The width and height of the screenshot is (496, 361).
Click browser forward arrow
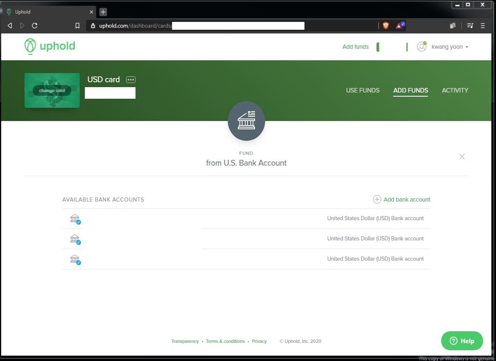pyautogui.click(x=22, y=26)
